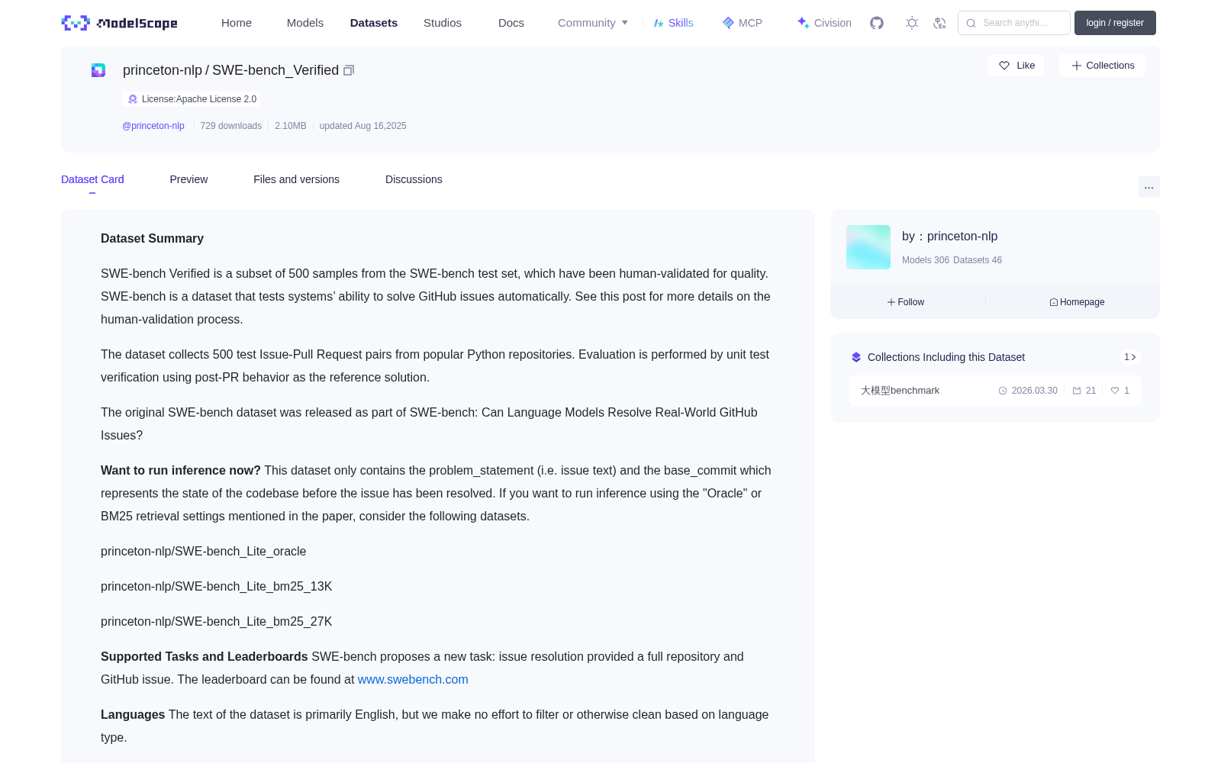Open the Models section
The height and width of the screenshot is (763, 1221).
tap(305, 23)
